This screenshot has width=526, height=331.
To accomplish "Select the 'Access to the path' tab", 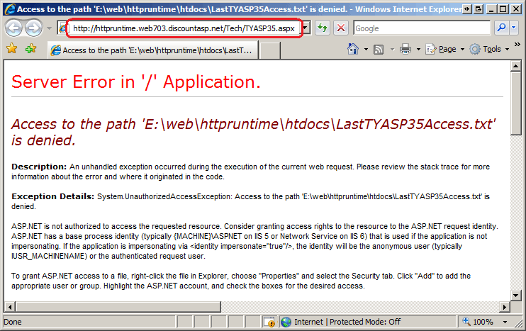I will pos(153,50).
